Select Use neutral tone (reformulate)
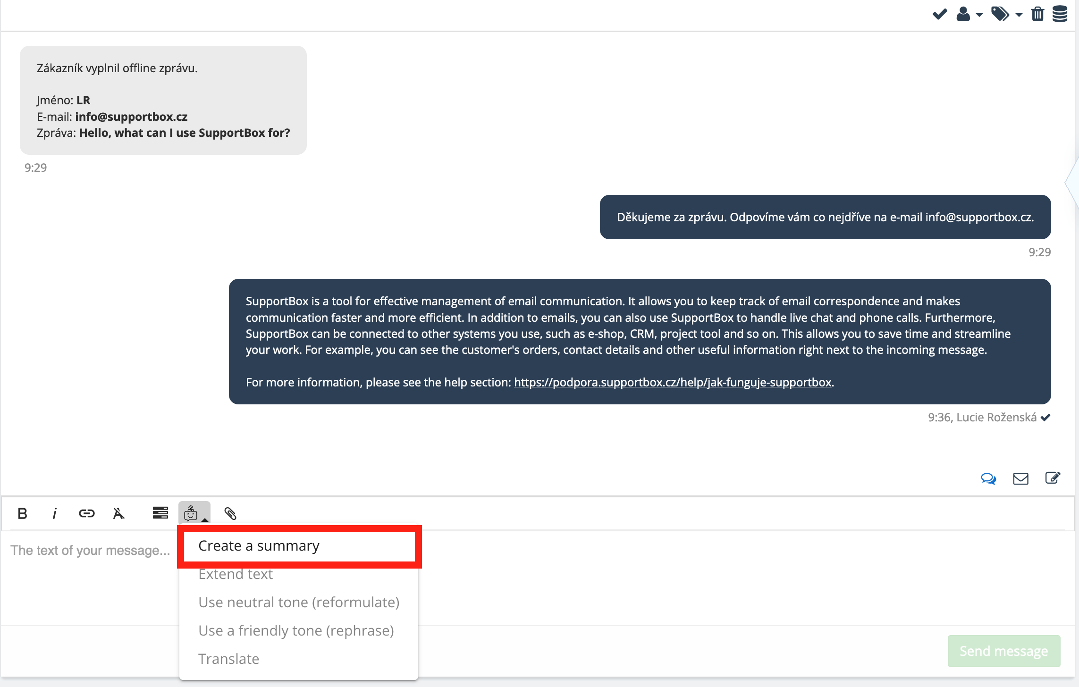Screen dimensions: 1079x687 [x=299, y=603]
